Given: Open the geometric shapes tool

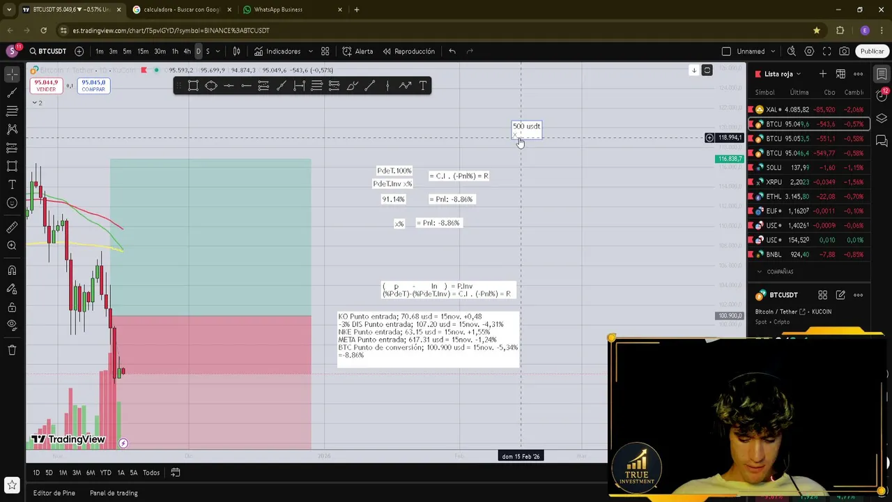Looking at the screenshot, I should pyautogui.click(x=12, y=166).
